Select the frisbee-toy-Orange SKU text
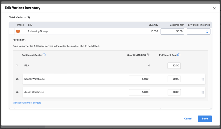The width and height of the screenshot is (221, 129). [38, 31]
